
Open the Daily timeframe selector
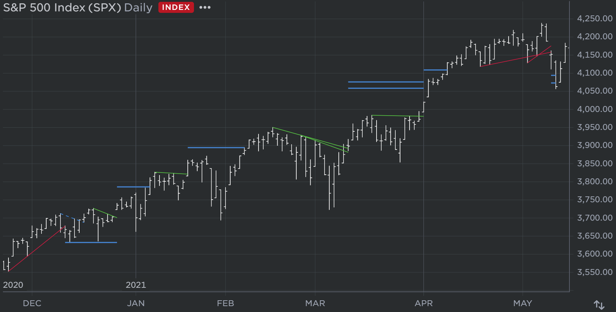tap(138, 8)
